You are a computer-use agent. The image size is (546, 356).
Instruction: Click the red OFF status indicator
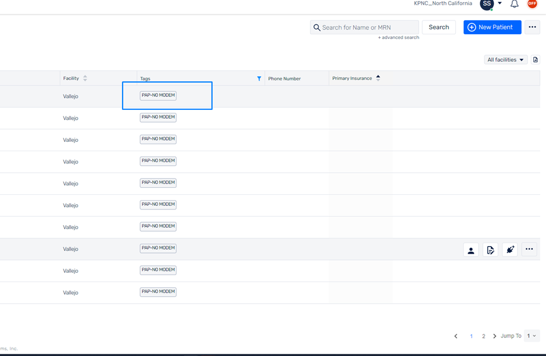pyautogui.click(x=532, y=3)
